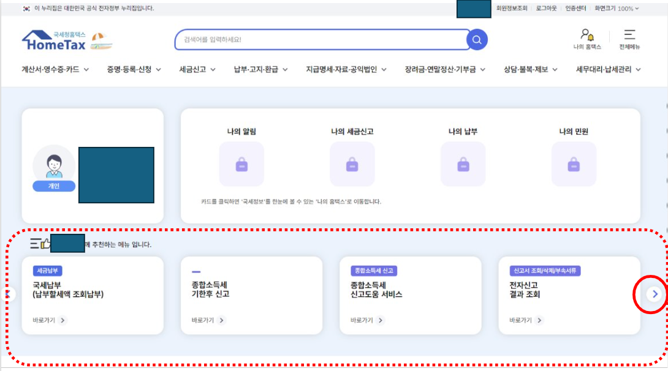
Task: Click the 나의 알림 lock icon
Action: click(x=241, y=163)
